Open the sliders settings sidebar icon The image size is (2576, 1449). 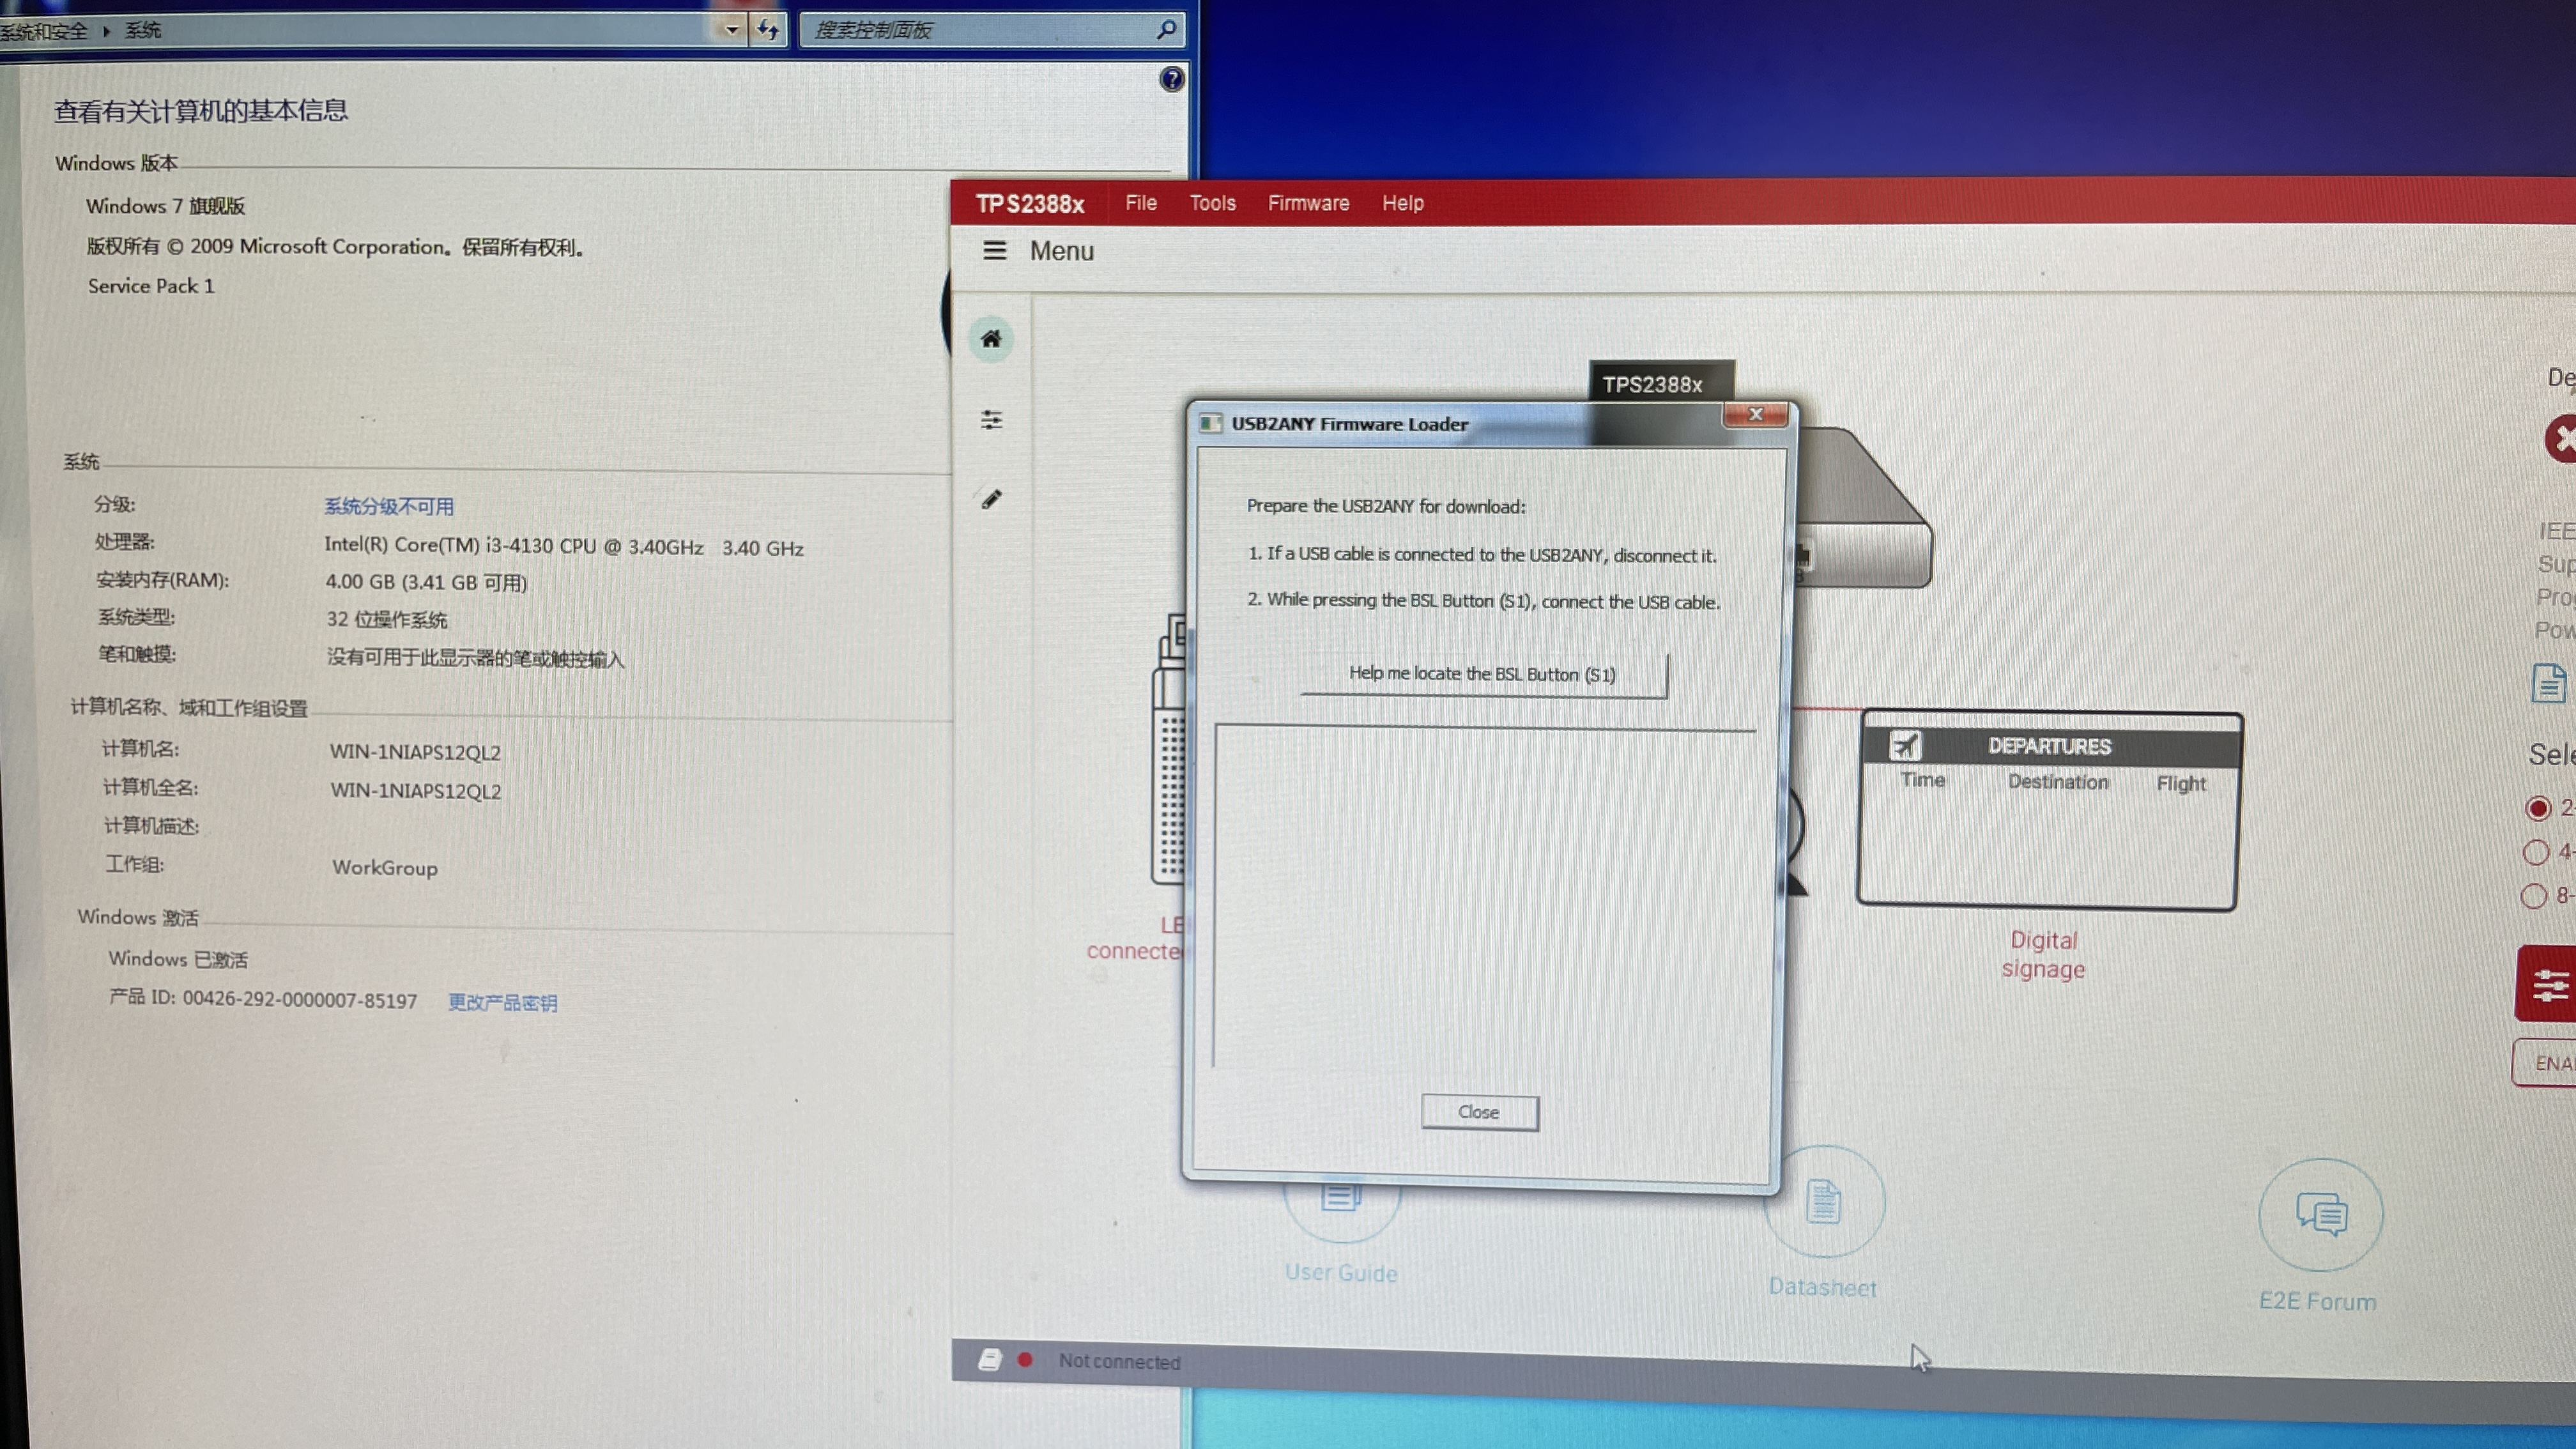tap(991, 420)
